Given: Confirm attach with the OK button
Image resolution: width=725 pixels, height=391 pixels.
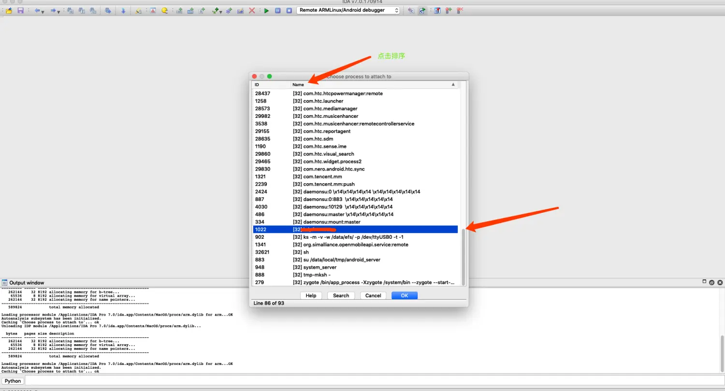Looking at the screenshot, I should [x=405, y=295].
